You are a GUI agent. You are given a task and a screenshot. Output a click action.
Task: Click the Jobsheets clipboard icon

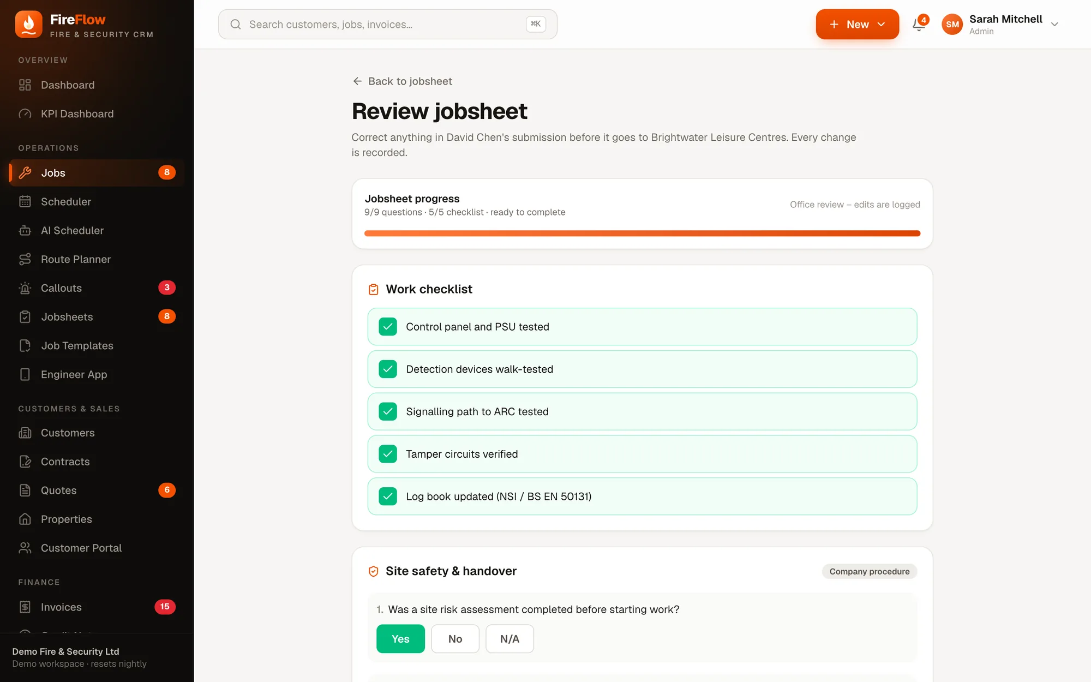point(25,317)
